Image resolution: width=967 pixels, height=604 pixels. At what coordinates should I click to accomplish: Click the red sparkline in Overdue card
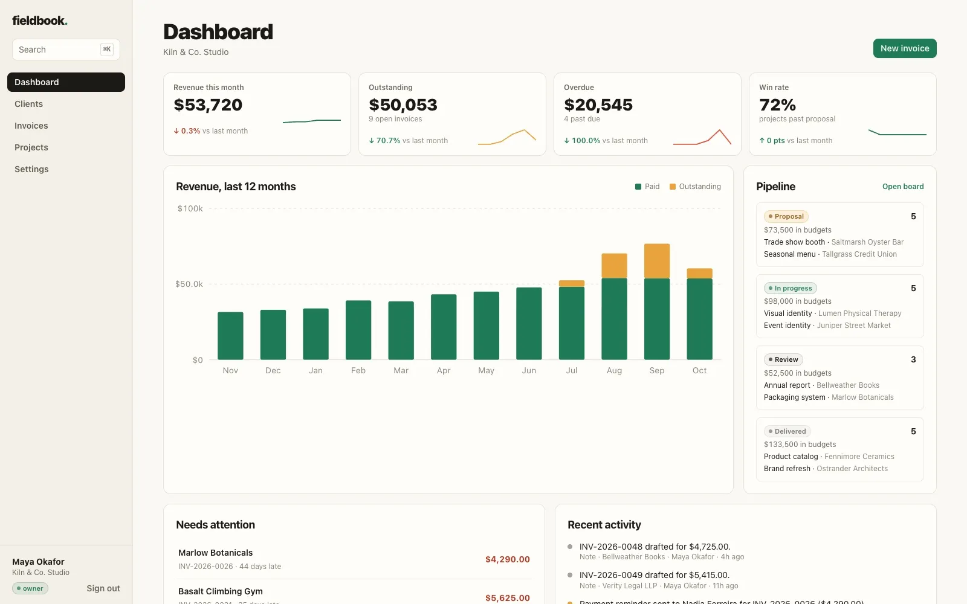coord(702,137)
